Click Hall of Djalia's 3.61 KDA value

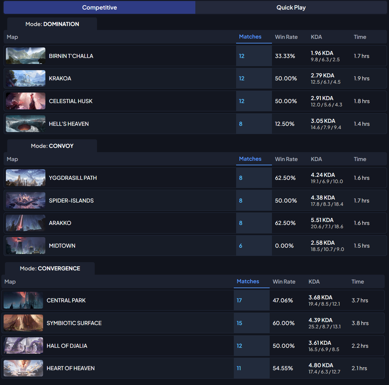(x=320, y=343)
